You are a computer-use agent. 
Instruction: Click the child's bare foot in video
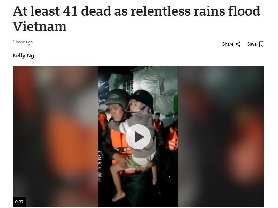pyautogui.click(x=119, y=197)
